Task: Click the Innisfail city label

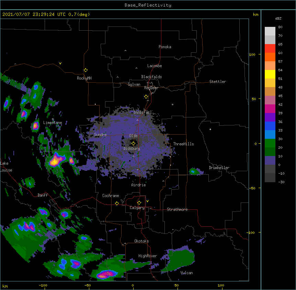Action: (x=143, y=112)
